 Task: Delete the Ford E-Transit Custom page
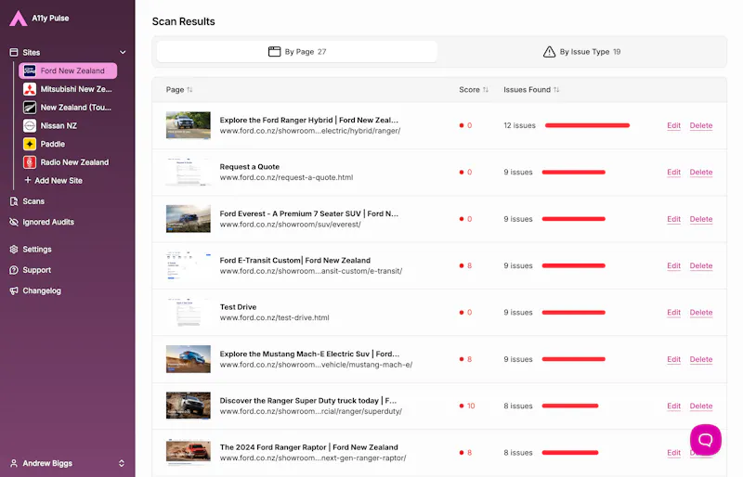click(701, 265)
